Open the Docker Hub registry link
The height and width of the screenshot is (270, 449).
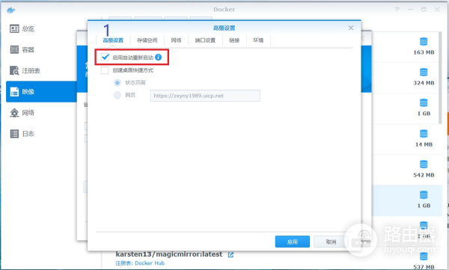click(150, 263)
